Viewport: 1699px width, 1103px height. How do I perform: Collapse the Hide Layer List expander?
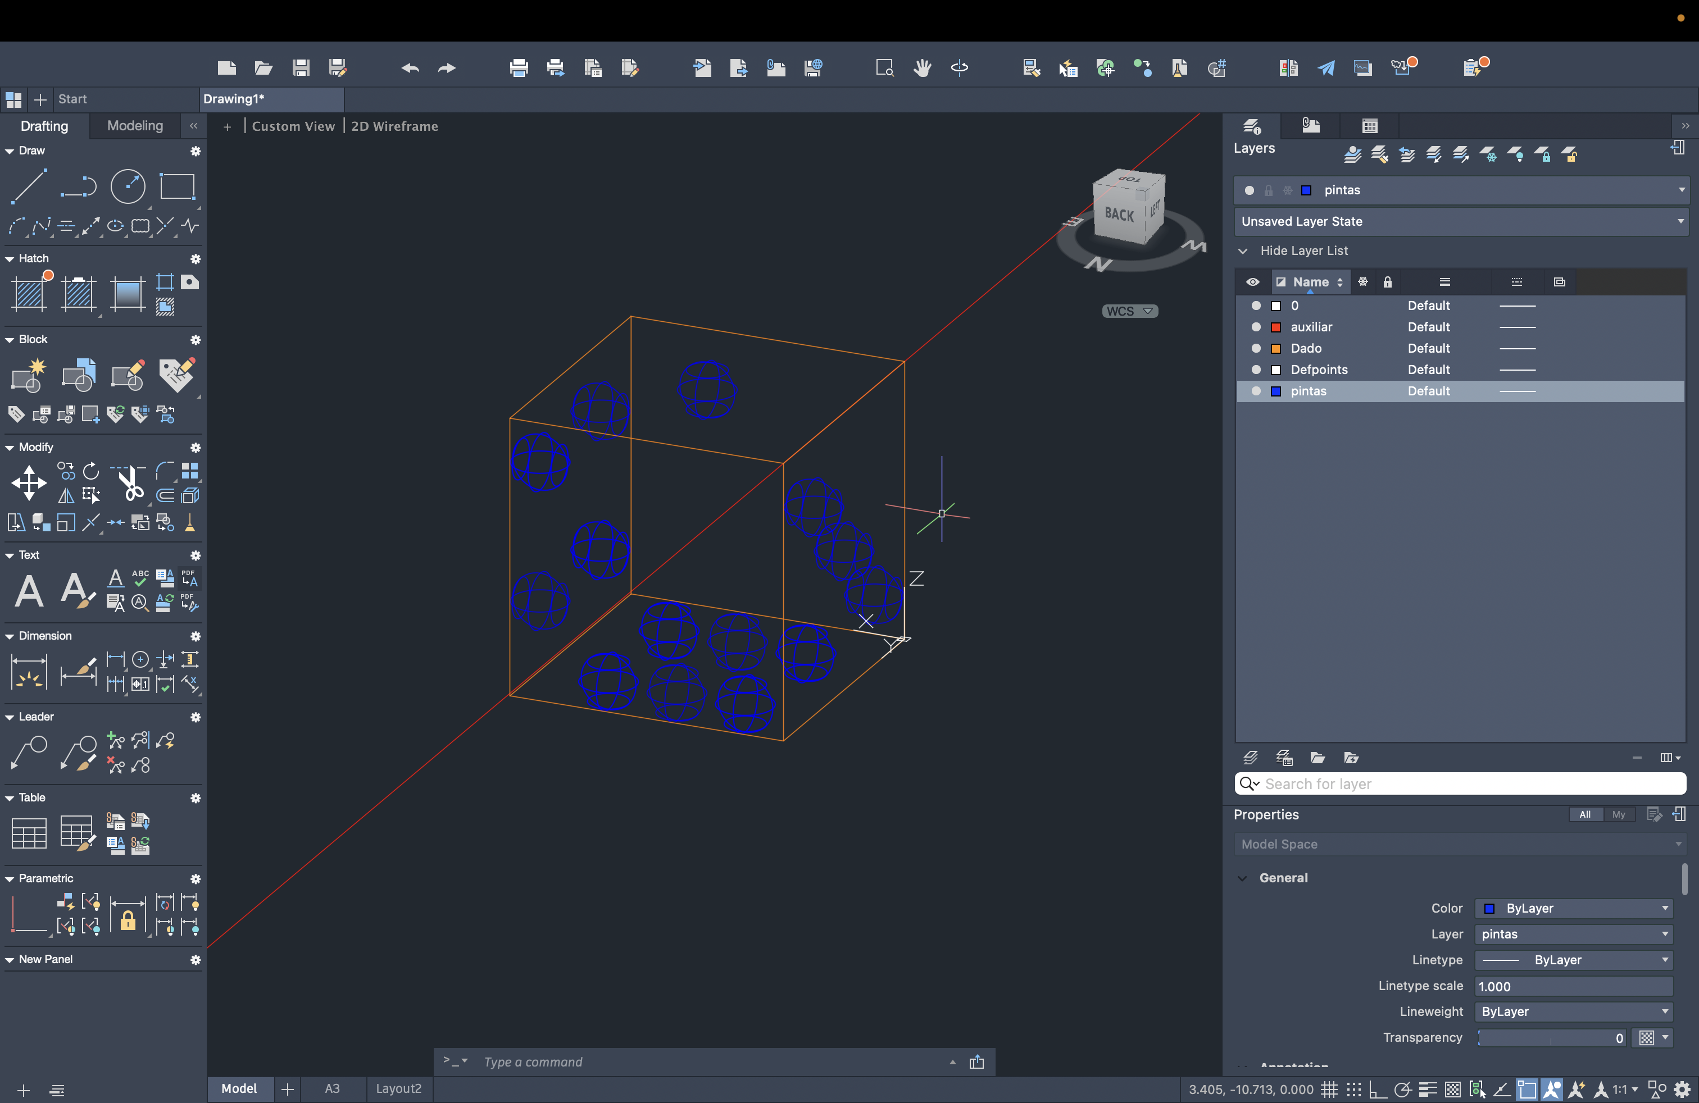1243,250
